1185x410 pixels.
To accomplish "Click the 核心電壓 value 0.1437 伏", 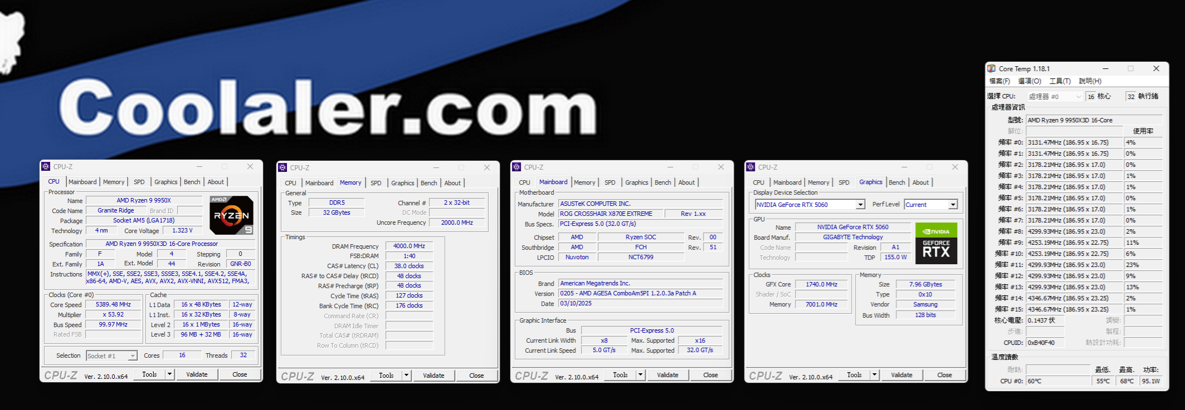I will coord(1045,320).
